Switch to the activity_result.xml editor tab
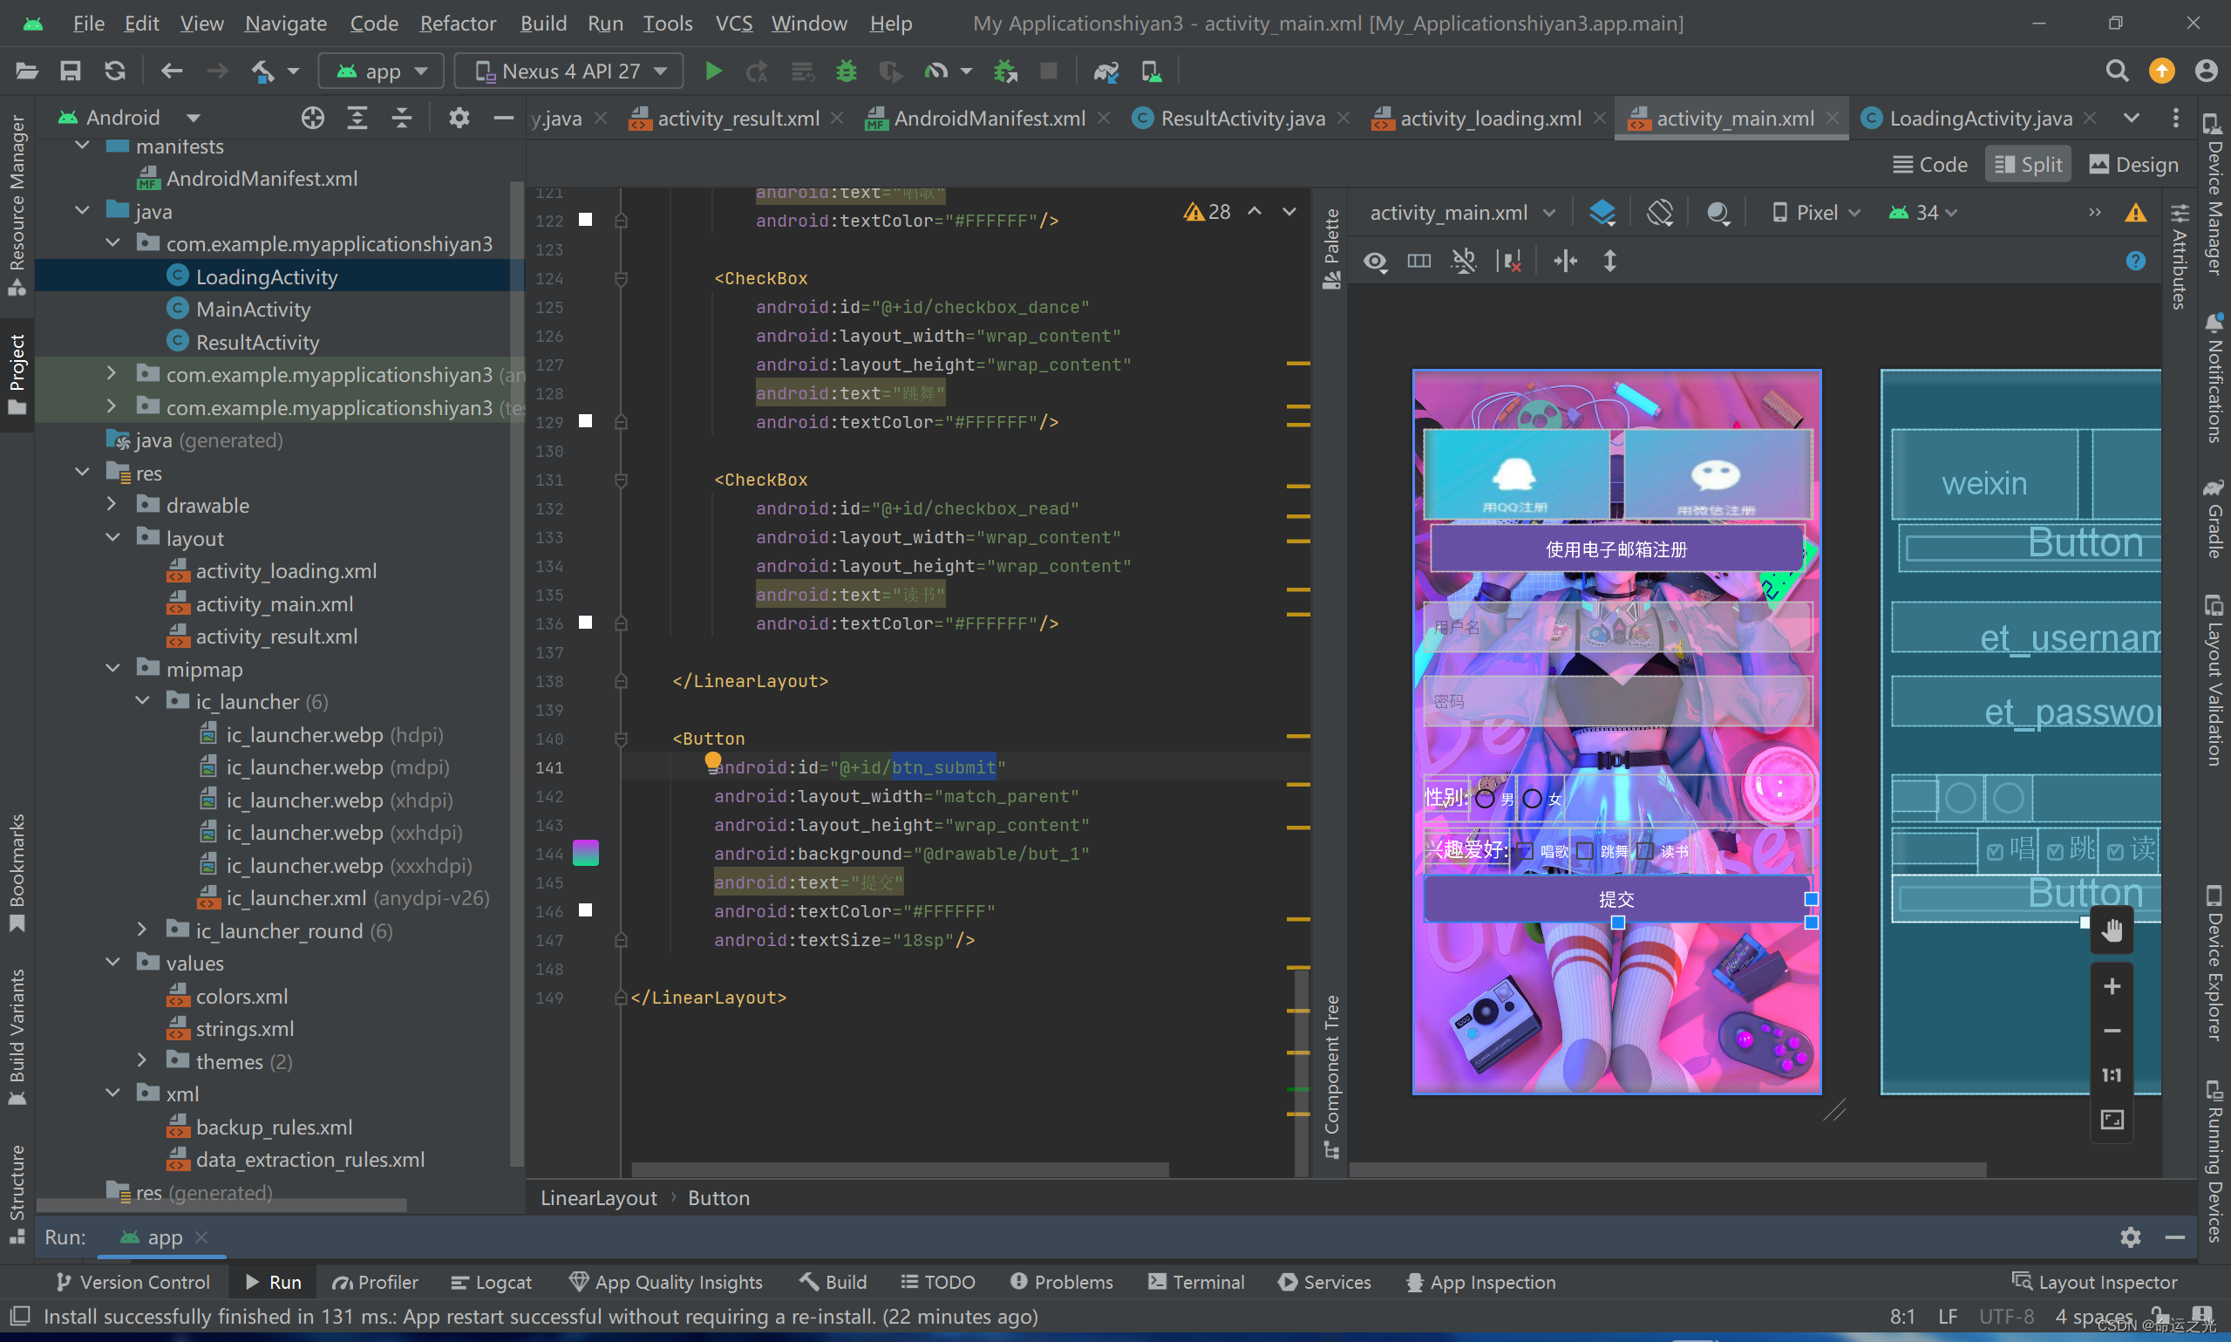The height and width of the screenshot is (1342, 2231). [738, 119]
